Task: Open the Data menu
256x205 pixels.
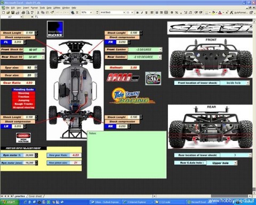Action: click(49, 8)
